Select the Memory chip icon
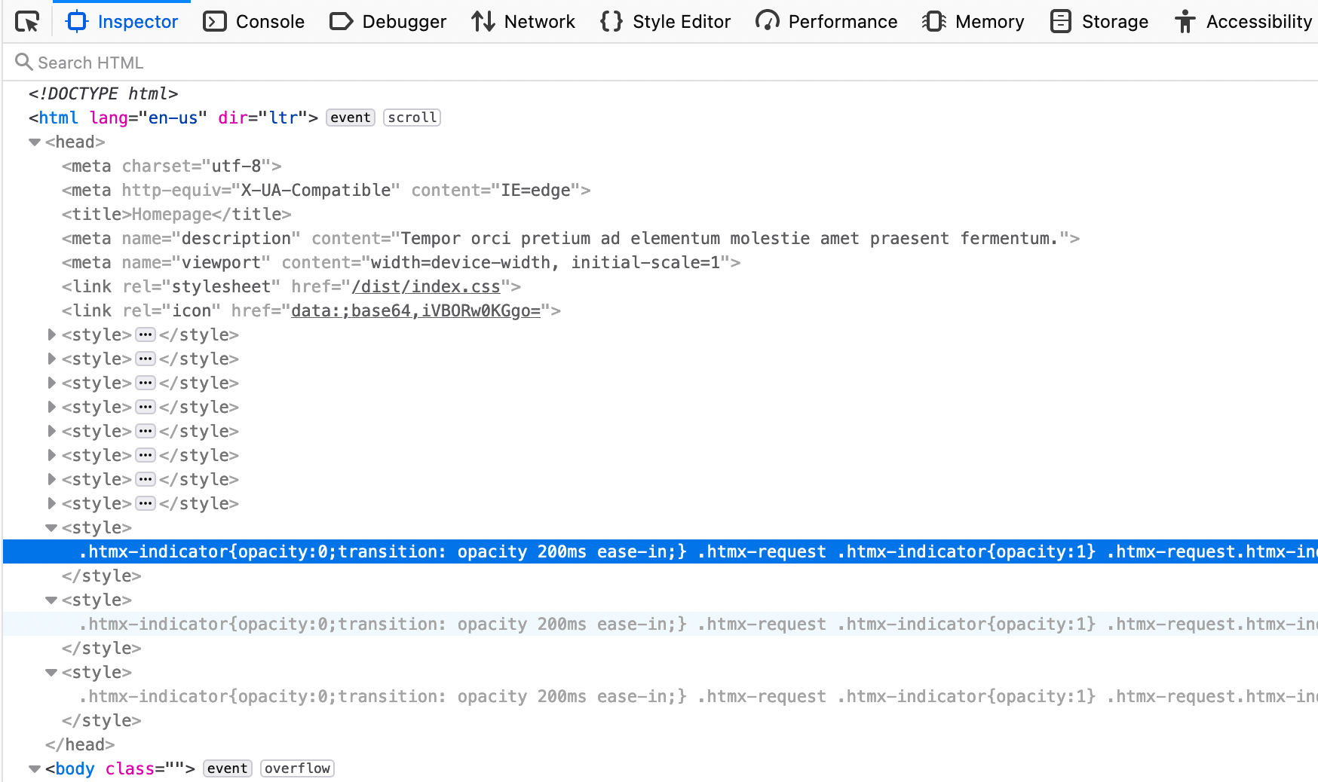This screenshot has height=782, width=1318. point(933,22)
